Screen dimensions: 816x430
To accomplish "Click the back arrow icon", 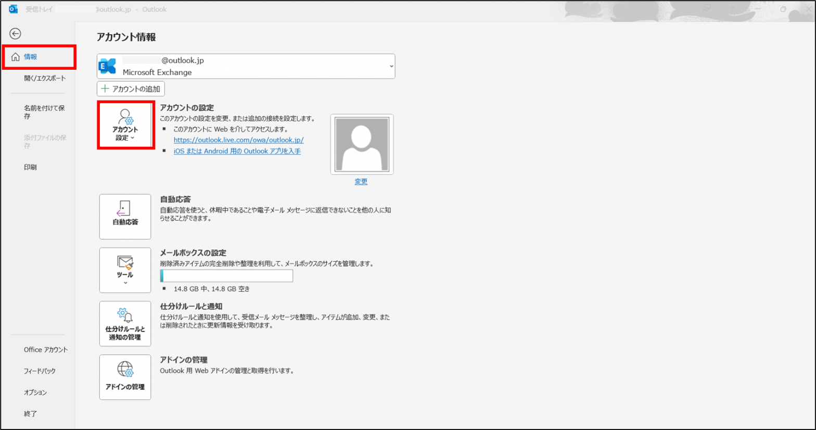I will point(15,34).
